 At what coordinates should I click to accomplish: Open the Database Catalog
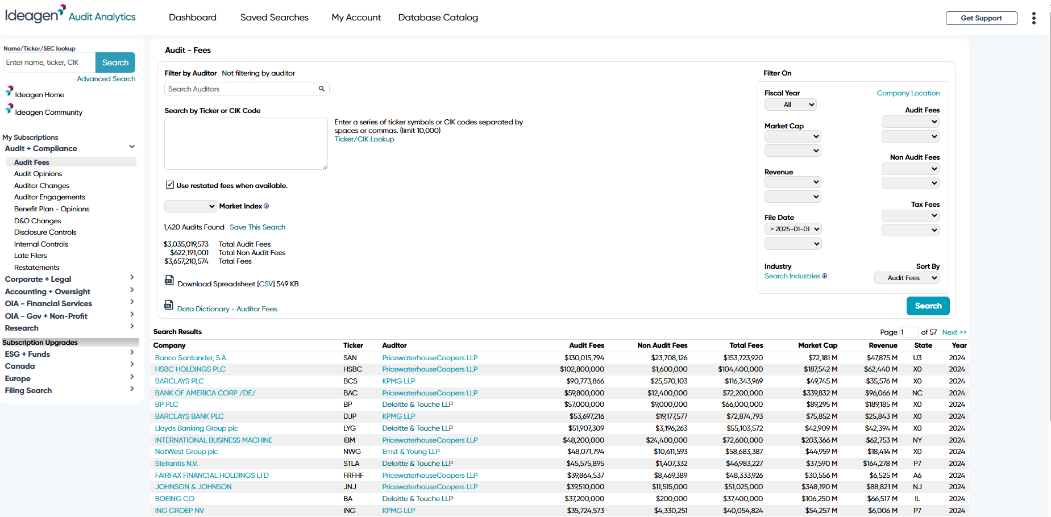tap(438, 18)
